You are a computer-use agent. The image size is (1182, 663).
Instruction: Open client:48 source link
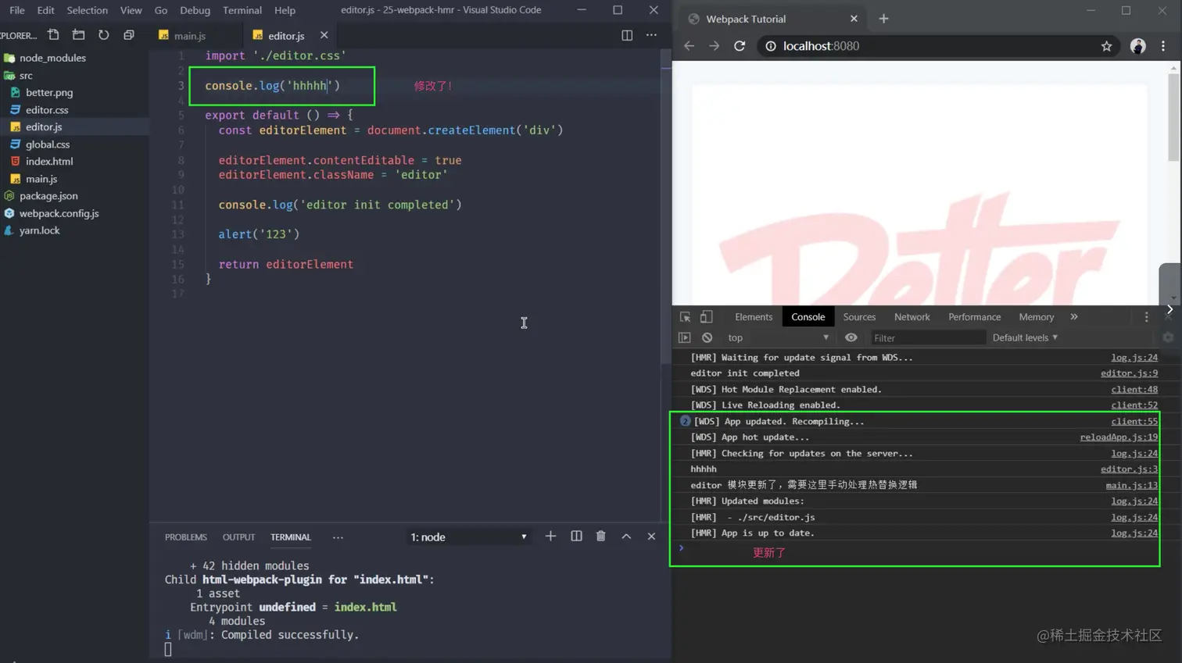[x=1134, y=390]
